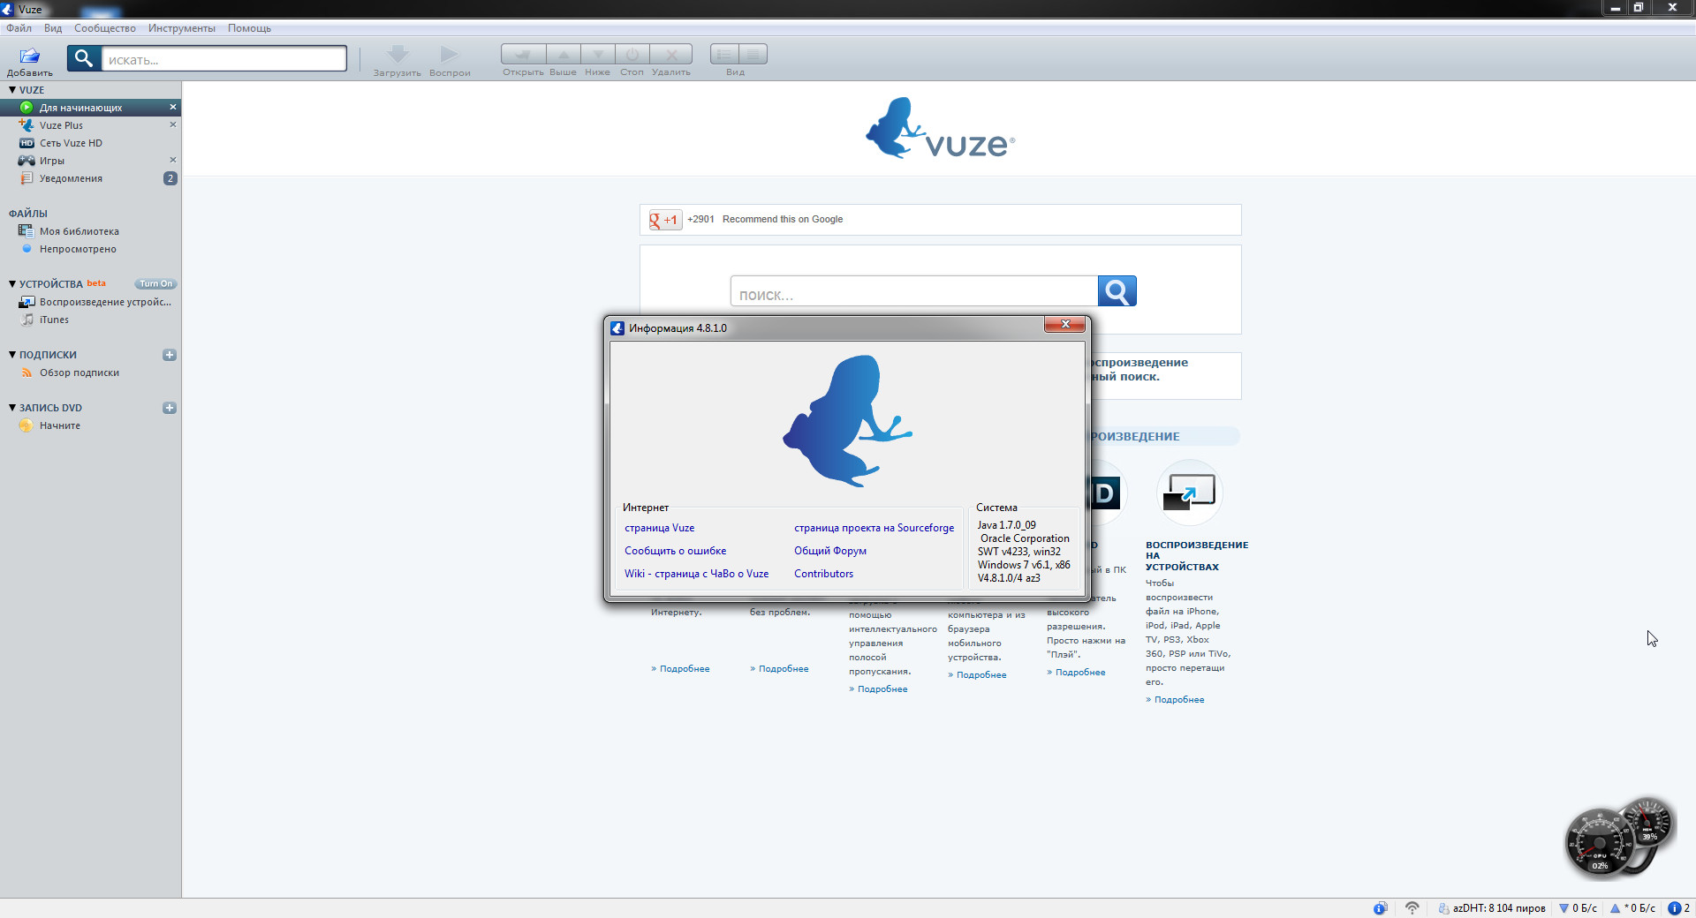Toggle the Turn On button for УСТРОЙСТВА

pos(156,284)
